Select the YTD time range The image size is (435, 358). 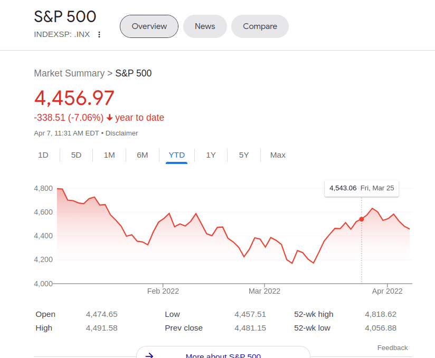coord(176,155)
